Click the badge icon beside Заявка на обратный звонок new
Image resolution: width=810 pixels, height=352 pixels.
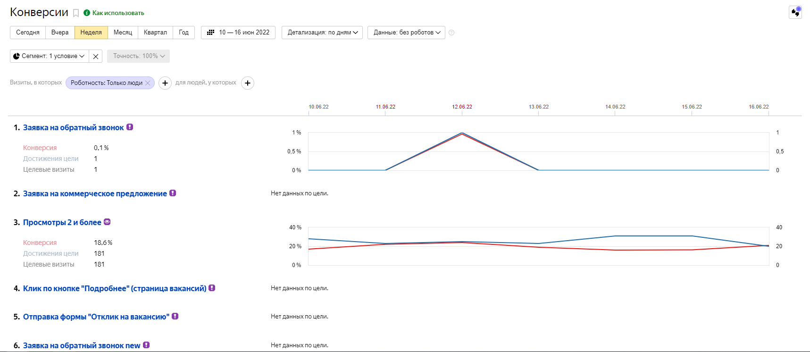146,345
